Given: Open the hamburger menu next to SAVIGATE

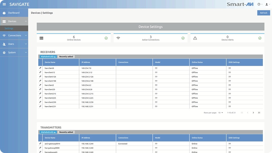Looking at the screenshot, I should tap(4, 4).
